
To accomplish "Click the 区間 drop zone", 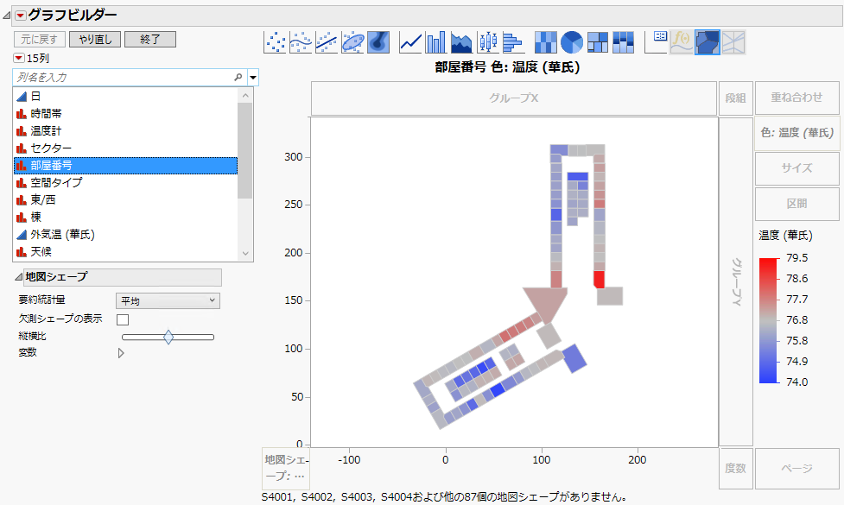I will coord(796,204).
